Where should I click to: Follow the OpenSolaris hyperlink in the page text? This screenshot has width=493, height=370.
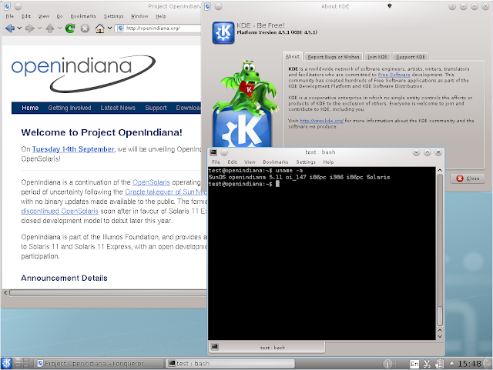(151, 182)
